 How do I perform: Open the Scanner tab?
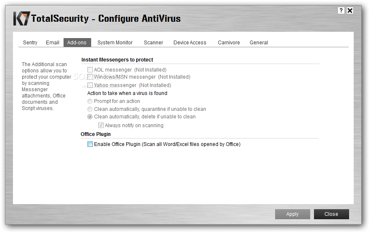tap(153, 43)
